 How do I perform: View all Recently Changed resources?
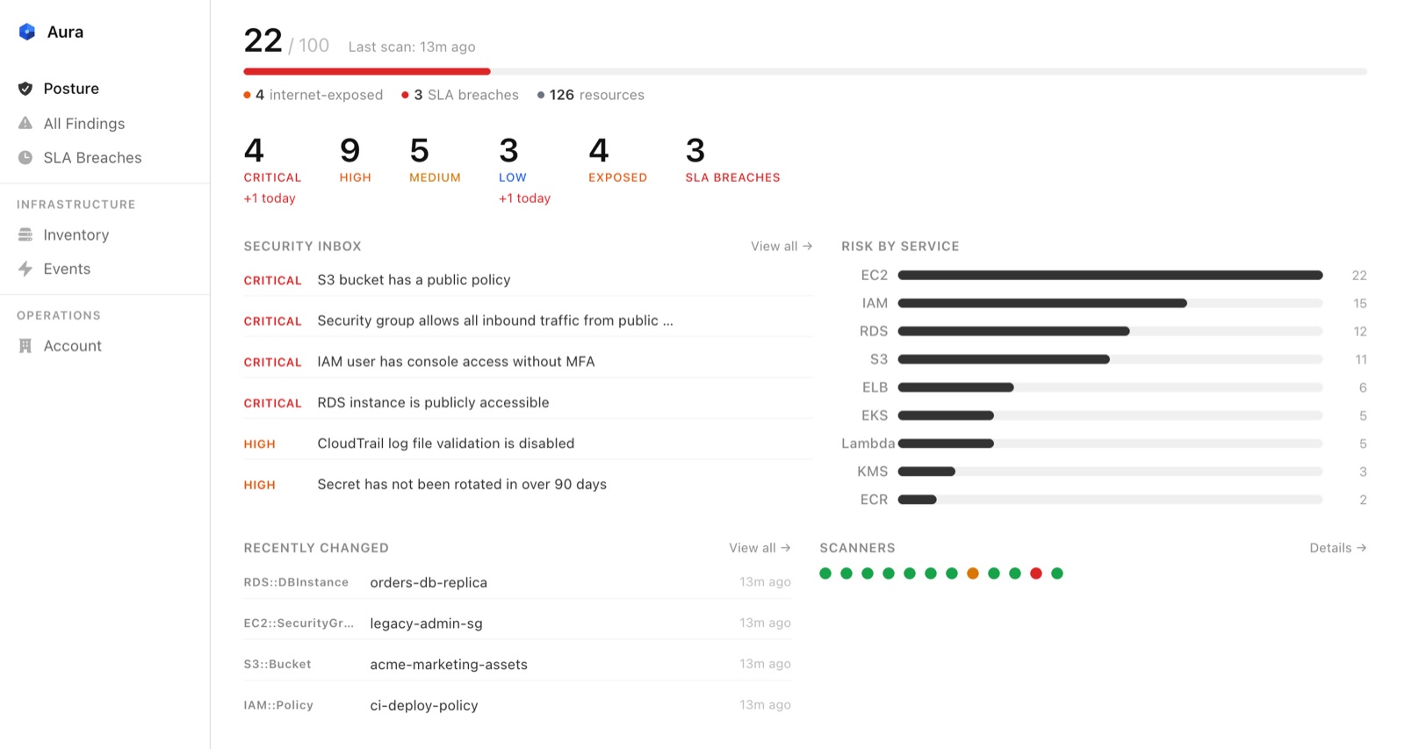760,548
